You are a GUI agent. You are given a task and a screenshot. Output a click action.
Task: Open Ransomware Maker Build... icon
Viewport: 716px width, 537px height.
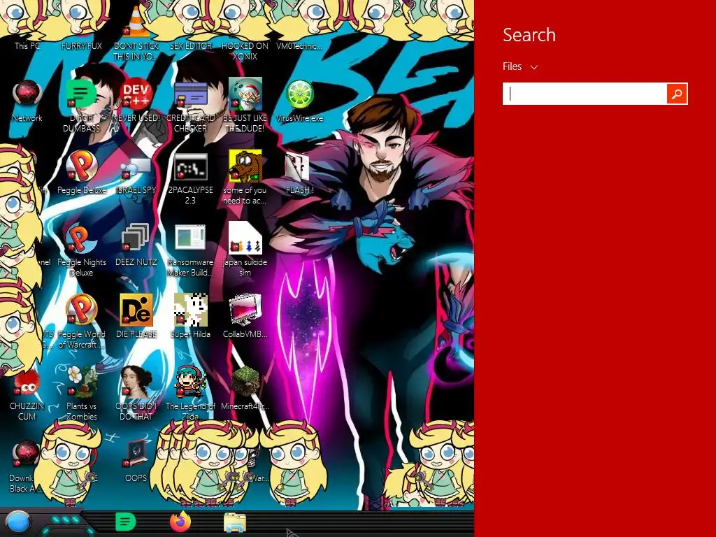[190, 250]
